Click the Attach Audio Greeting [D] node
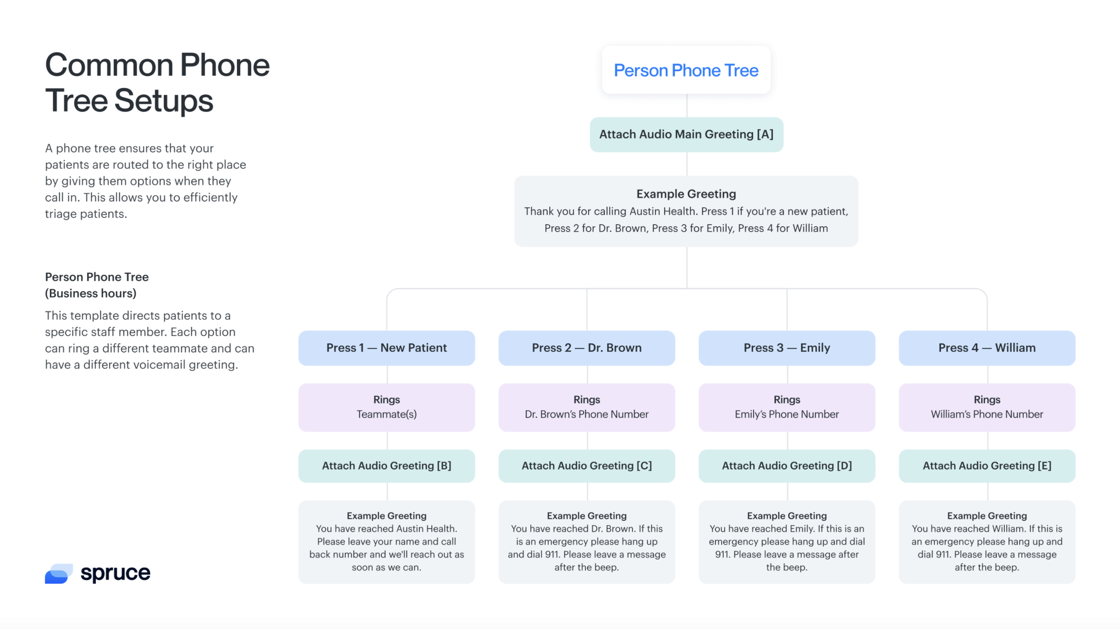1120x629 pixels. 785,465
